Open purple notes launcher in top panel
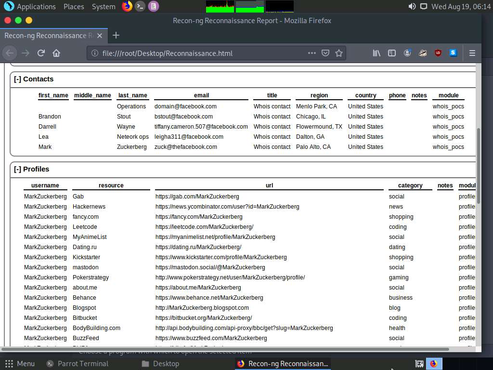 (154, 6)
